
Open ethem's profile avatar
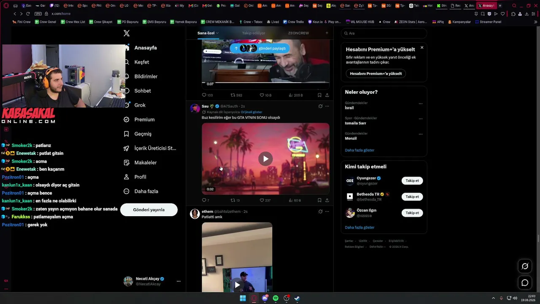tap(195, 214)
